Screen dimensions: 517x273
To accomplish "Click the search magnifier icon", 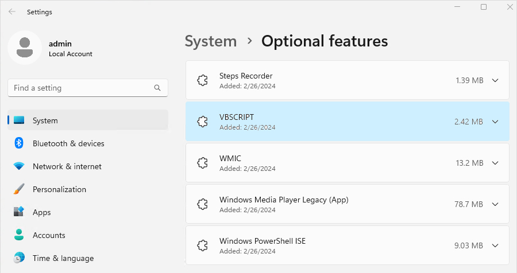I will click(x=157, y=88).
